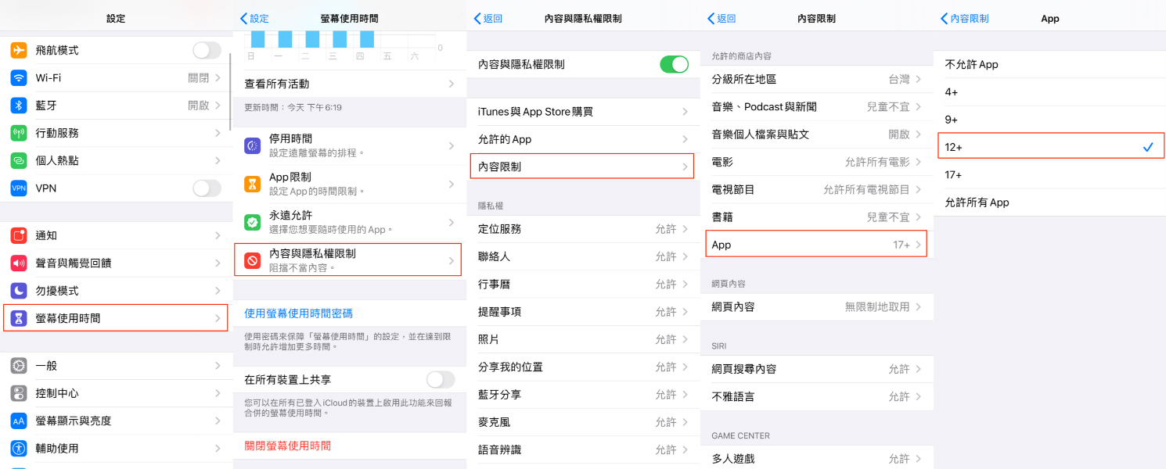The height and width of the screenshot is (469, 1166).
Task: Open the 內容限制 menu item
Action: 582,166
